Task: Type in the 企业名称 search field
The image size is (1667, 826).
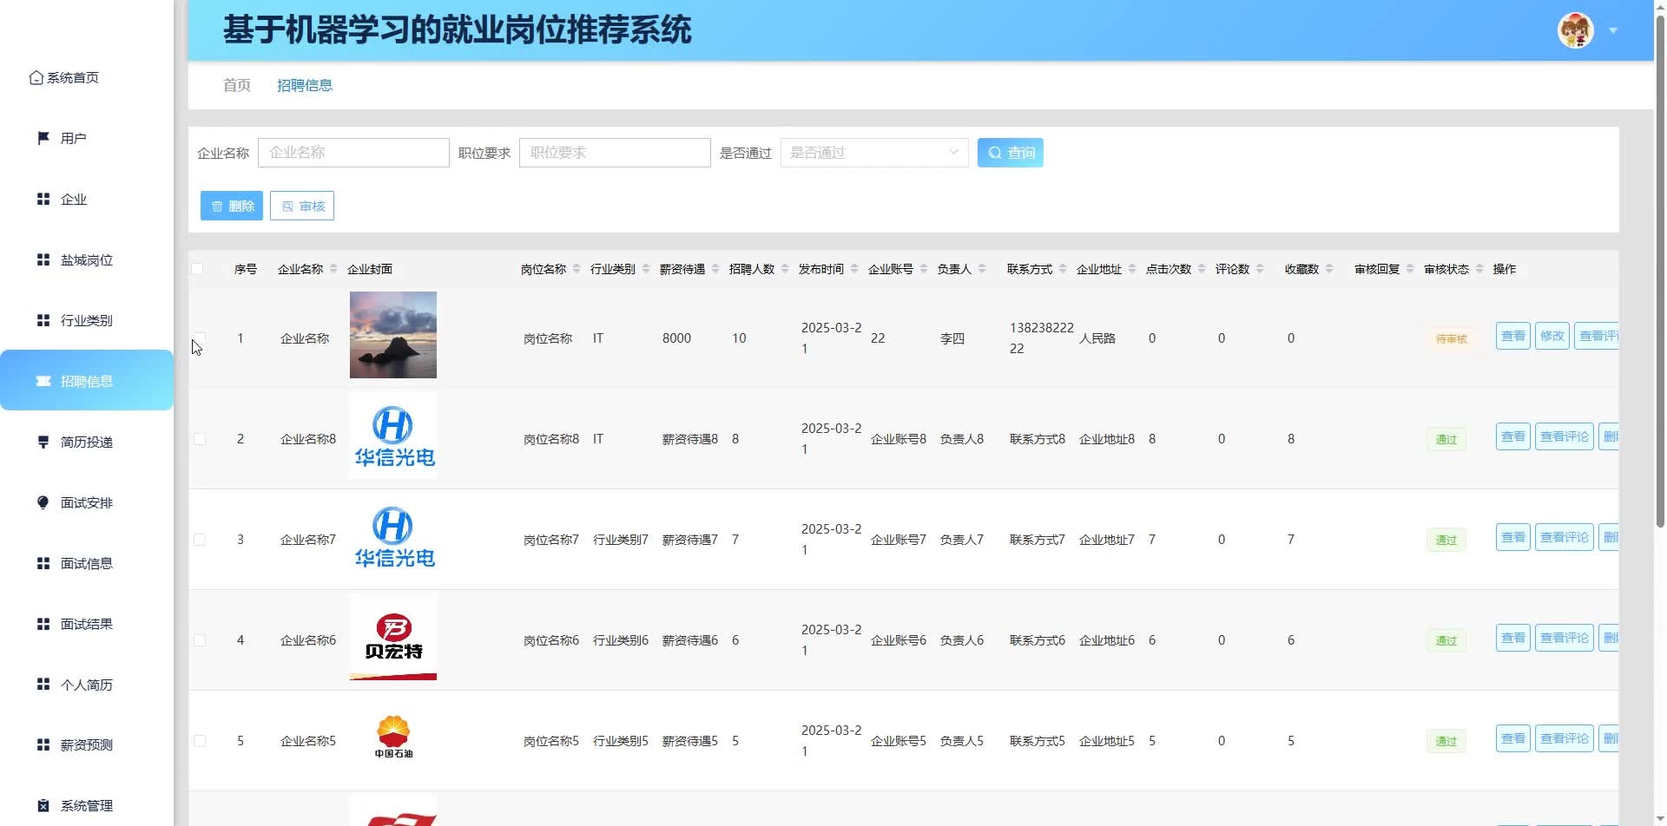Action: click(x=353, y=153)
